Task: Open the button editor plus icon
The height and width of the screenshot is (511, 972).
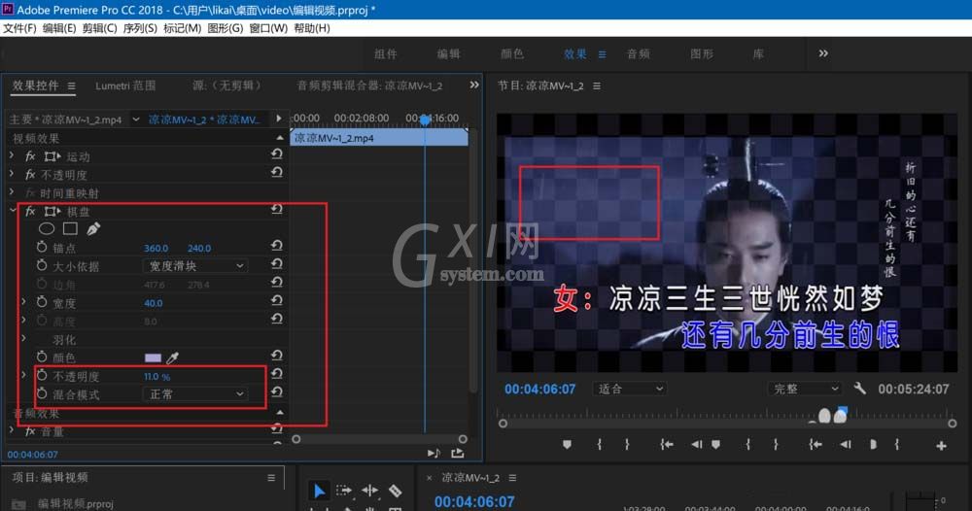Action: [x=941, y=445]
